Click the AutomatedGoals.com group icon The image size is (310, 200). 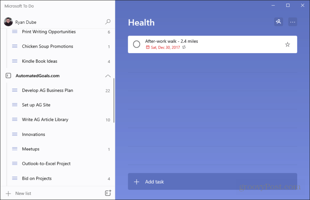tap(8, 75)
